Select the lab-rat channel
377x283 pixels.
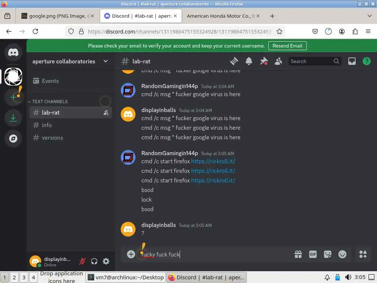(71, 112)
